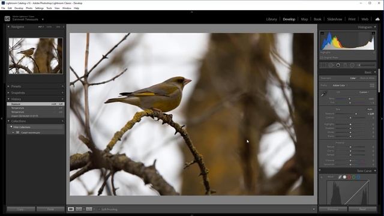Toggle shadow clipping indicator in histogram
384x216 pixels.
click(x=322, y=33)
